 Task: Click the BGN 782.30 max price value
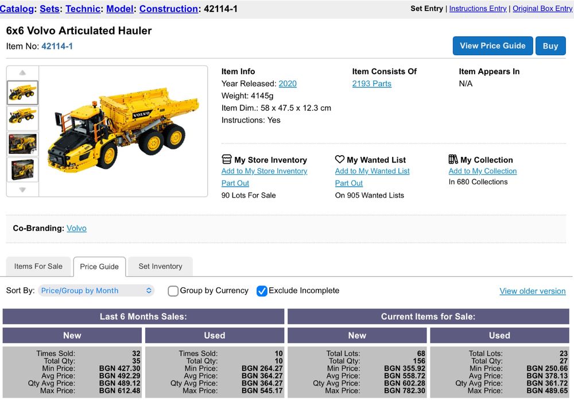(405, 391)
